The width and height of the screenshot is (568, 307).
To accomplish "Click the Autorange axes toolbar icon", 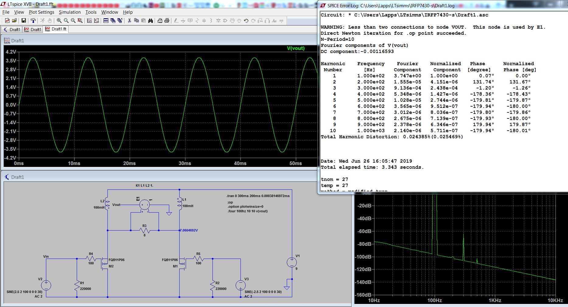I will [96, 20].
